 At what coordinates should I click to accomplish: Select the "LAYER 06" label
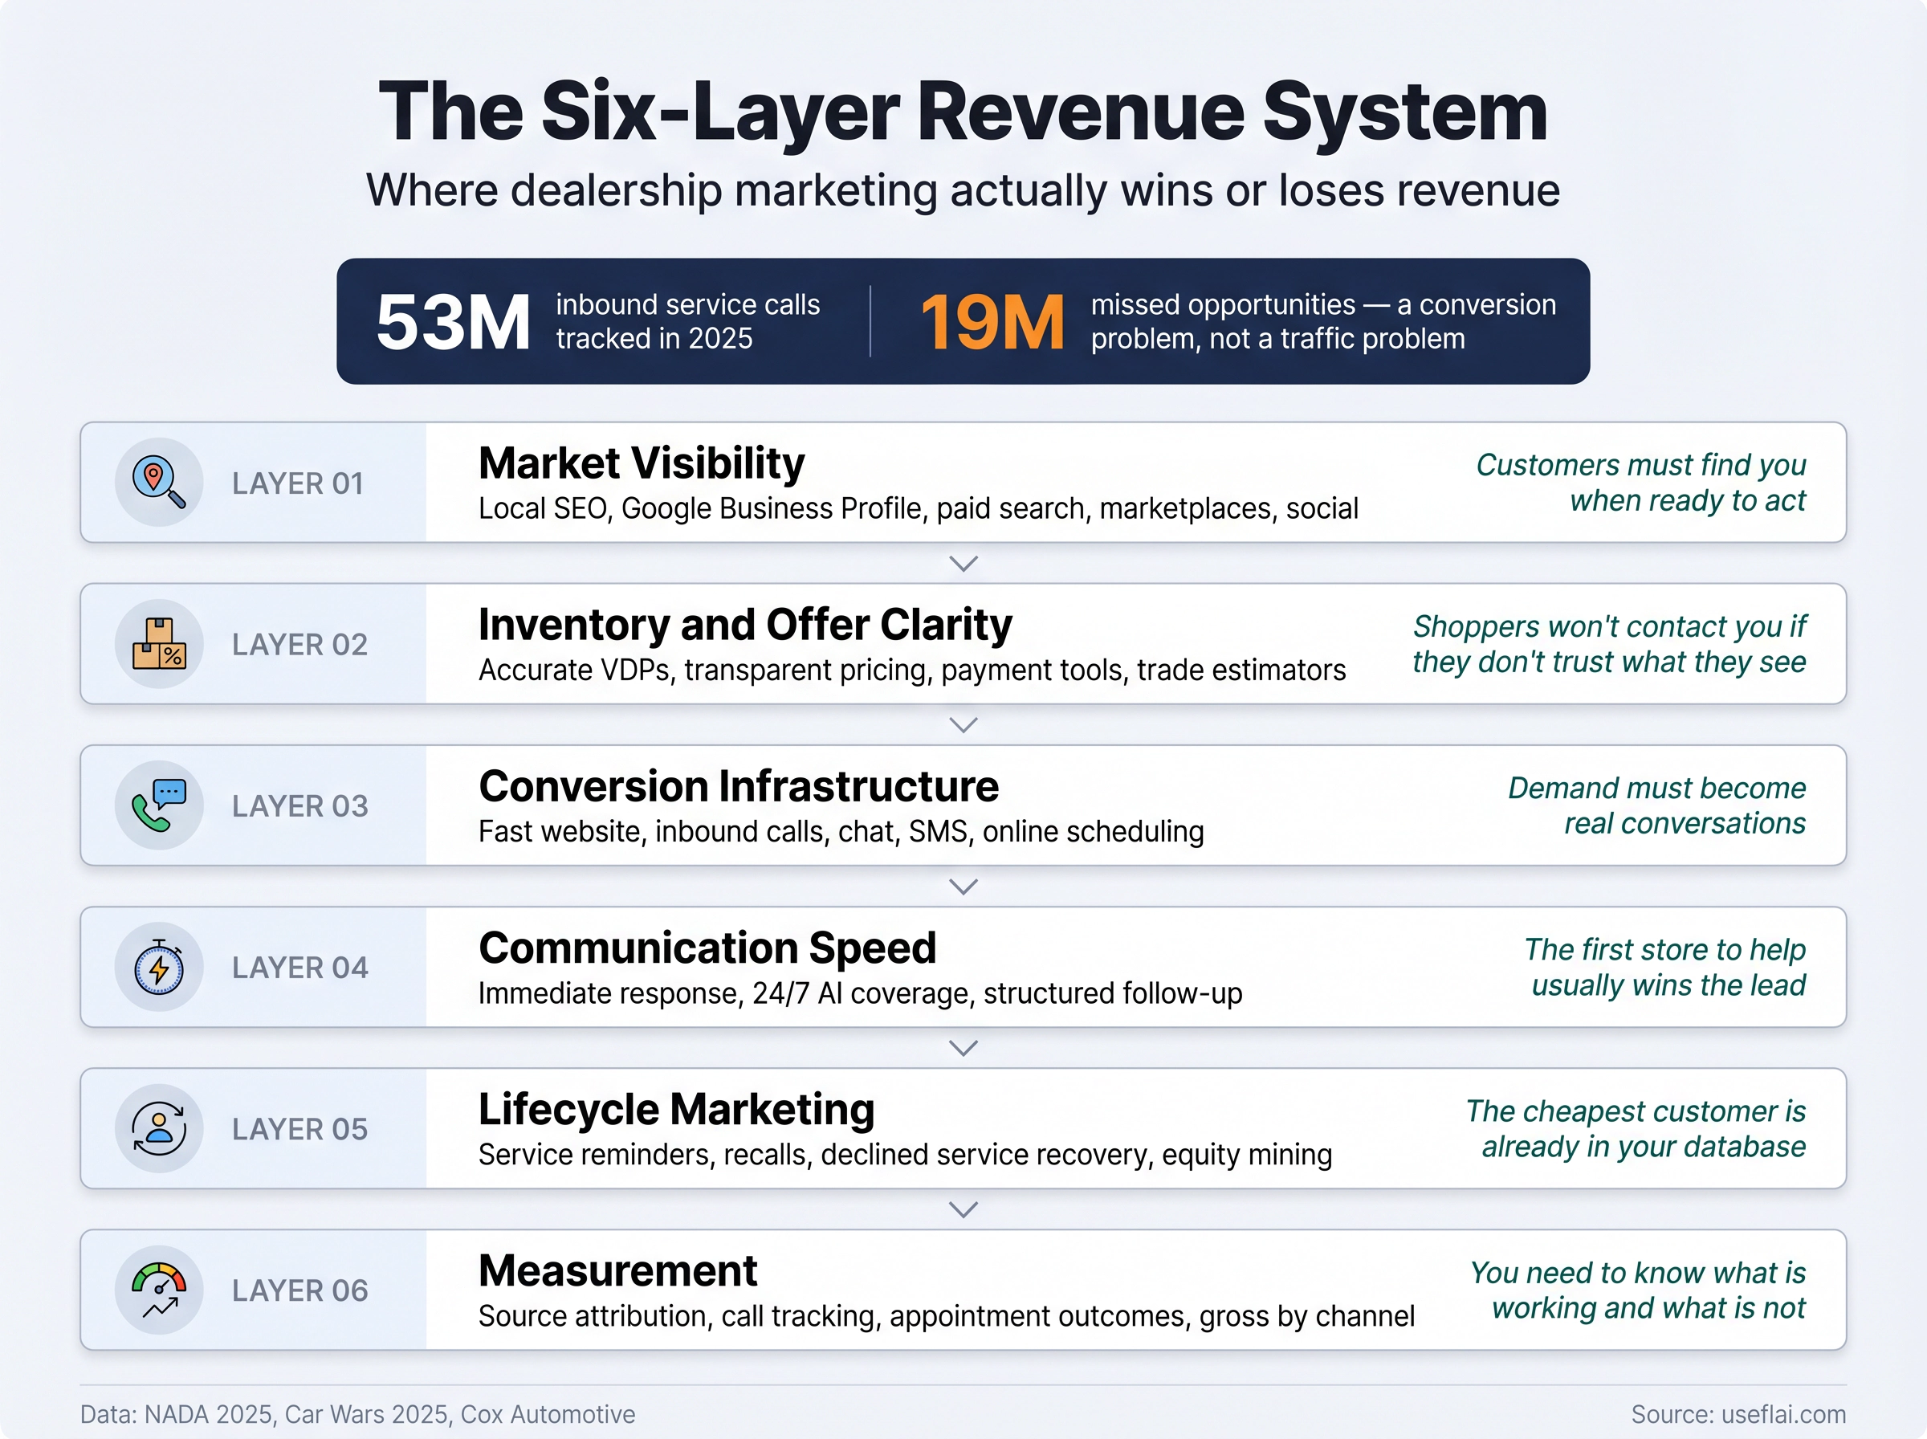pyautogui.click(x=299, y=1291)
